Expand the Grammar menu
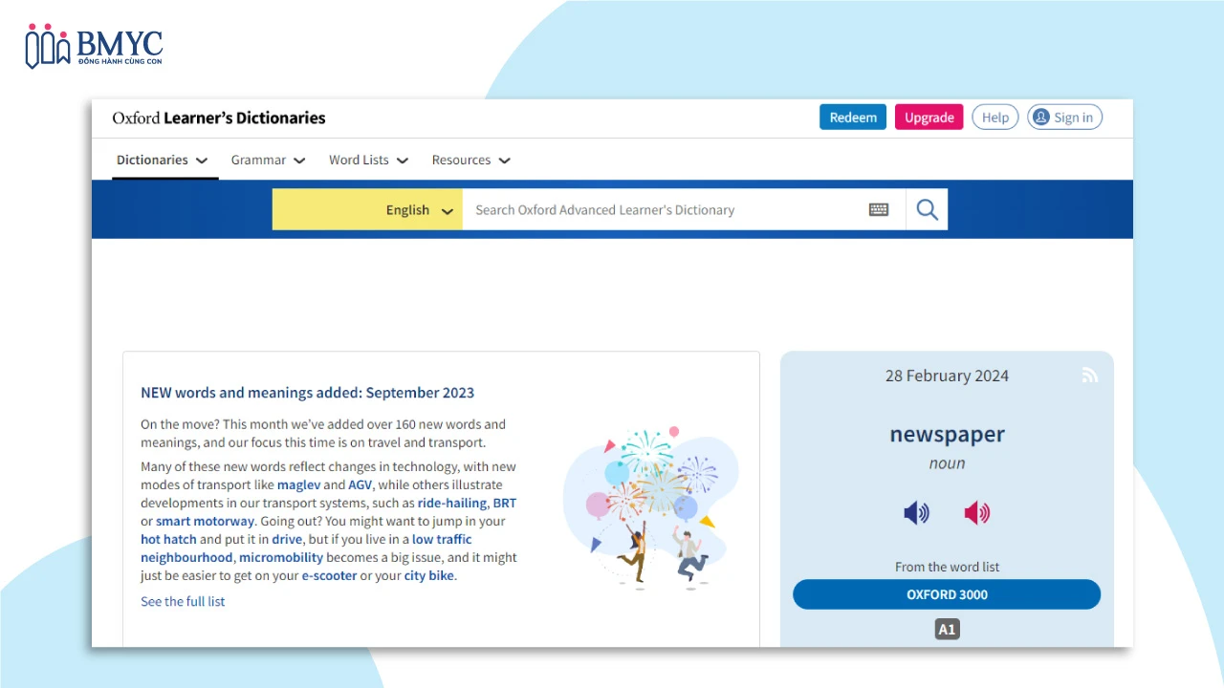1224x688 pixels. pos(268,161)
